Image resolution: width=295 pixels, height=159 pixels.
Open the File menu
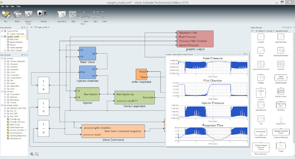tap(3, 6)
